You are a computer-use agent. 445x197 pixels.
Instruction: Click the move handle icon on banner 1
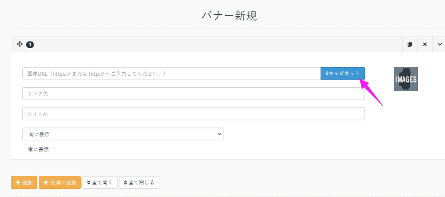coord(20,44)
